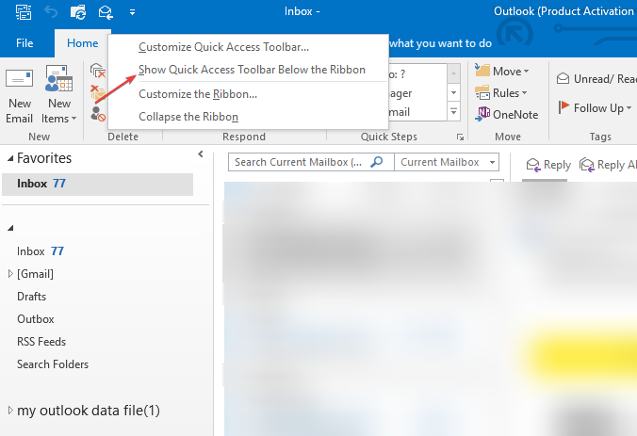Select Collapse the Ribbon option
The height and width of the screenshot is (436, 637).
coord(188,117)
